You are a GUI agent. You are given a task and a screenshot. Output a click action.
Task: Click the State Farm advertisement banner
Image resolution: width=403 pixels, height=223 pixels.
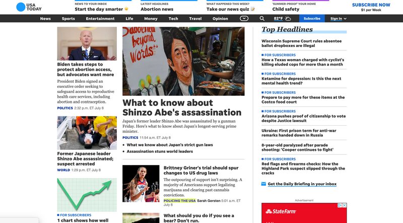coord(304,213)
